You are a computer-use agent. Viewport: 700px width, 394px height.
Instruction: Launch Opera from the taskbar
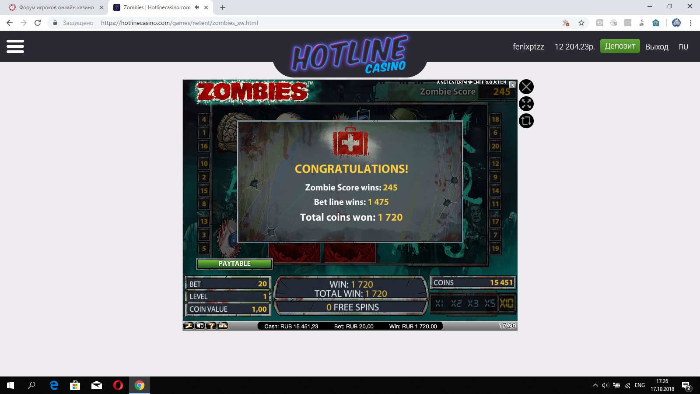(x=118, y=385)
